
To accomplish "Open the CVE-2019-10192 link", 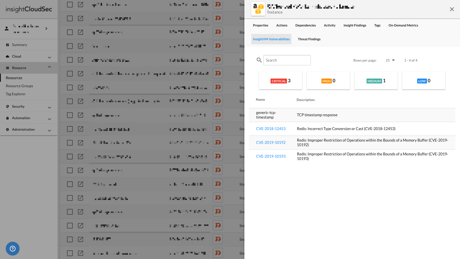I will [271, 142].
